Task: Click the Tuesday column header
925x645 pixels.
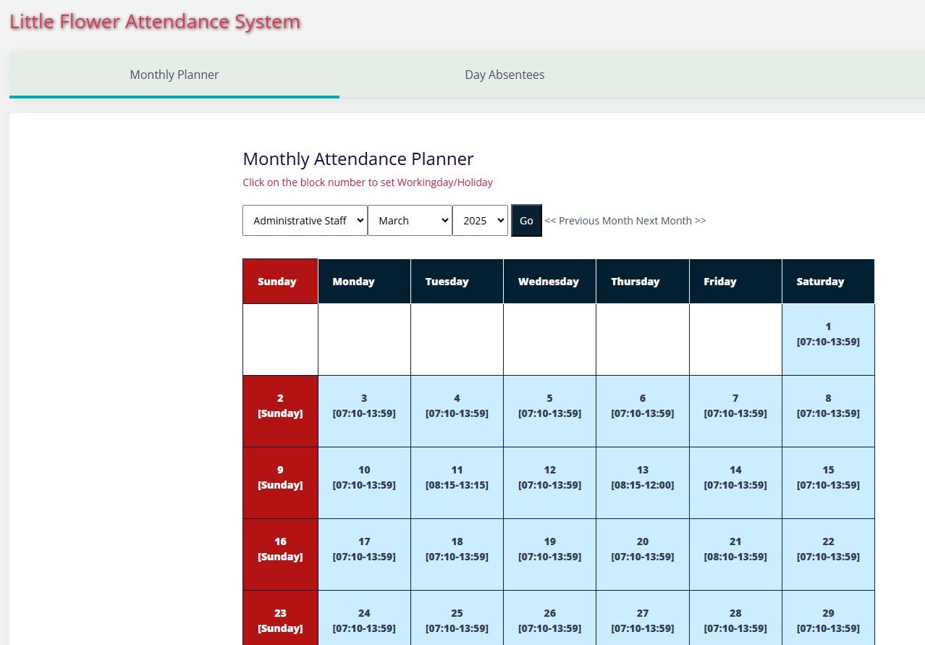Action: coord(457,282)
